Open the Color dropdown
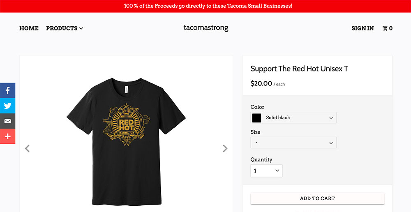 coord(293,118)
